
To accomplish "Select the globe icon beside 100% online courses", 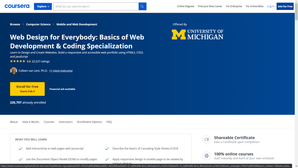I will 207,156.
